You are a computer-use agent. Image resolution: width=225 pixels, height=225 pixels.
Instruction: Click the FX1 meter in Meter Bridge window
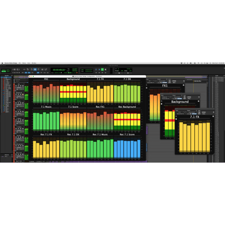point(46,92)
